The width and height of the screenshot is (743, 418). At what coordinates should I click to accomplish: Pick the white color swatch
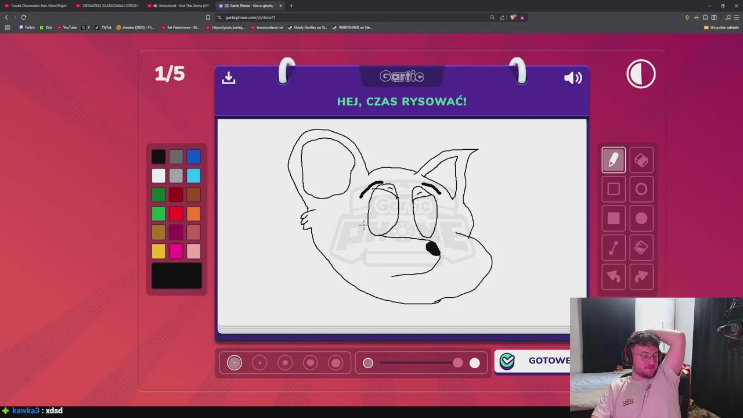pos(158,175)
